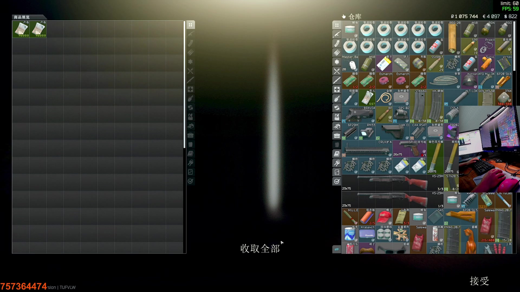The width and height of the screenshot is (520, 292).
Task: Select the 猫雕 cat figurine
Action: tap(469, 240)
